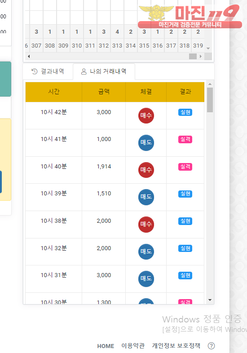Click the teal panel on the left edge
247x353 pixels.
5,79
